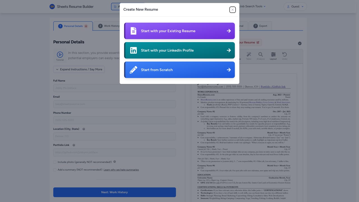This screenshot has height=202, width=359.
Task: Click University Name in resume preview
Action: point(205,178)
